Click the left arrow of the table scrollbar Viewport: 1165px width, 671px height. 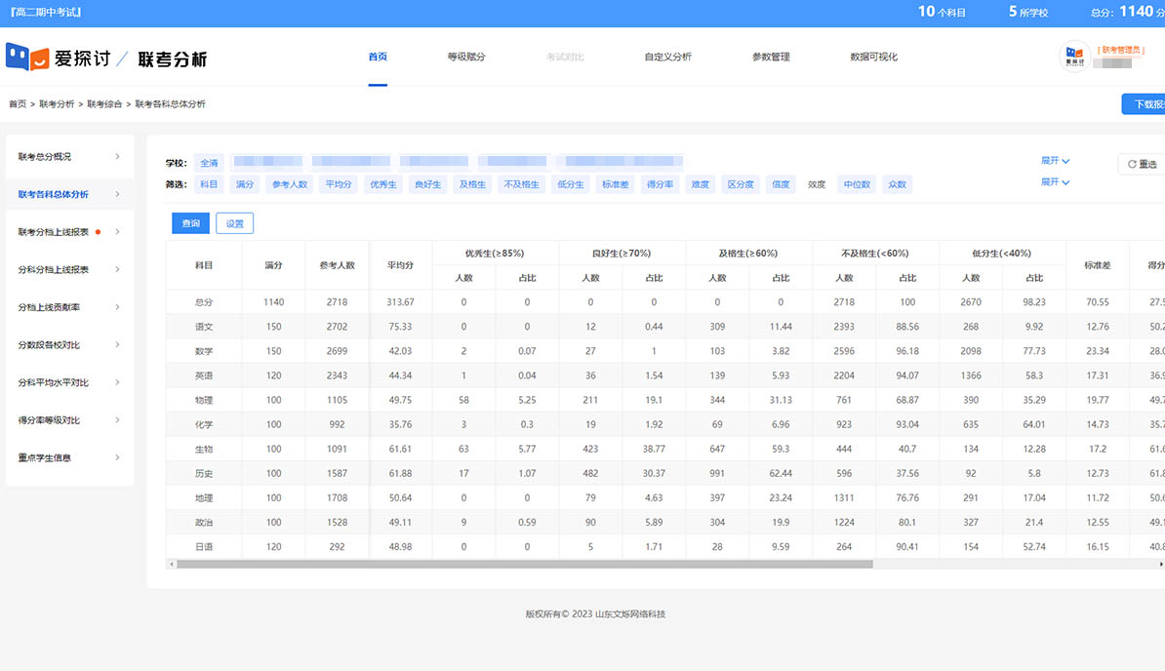pos(171,564)
